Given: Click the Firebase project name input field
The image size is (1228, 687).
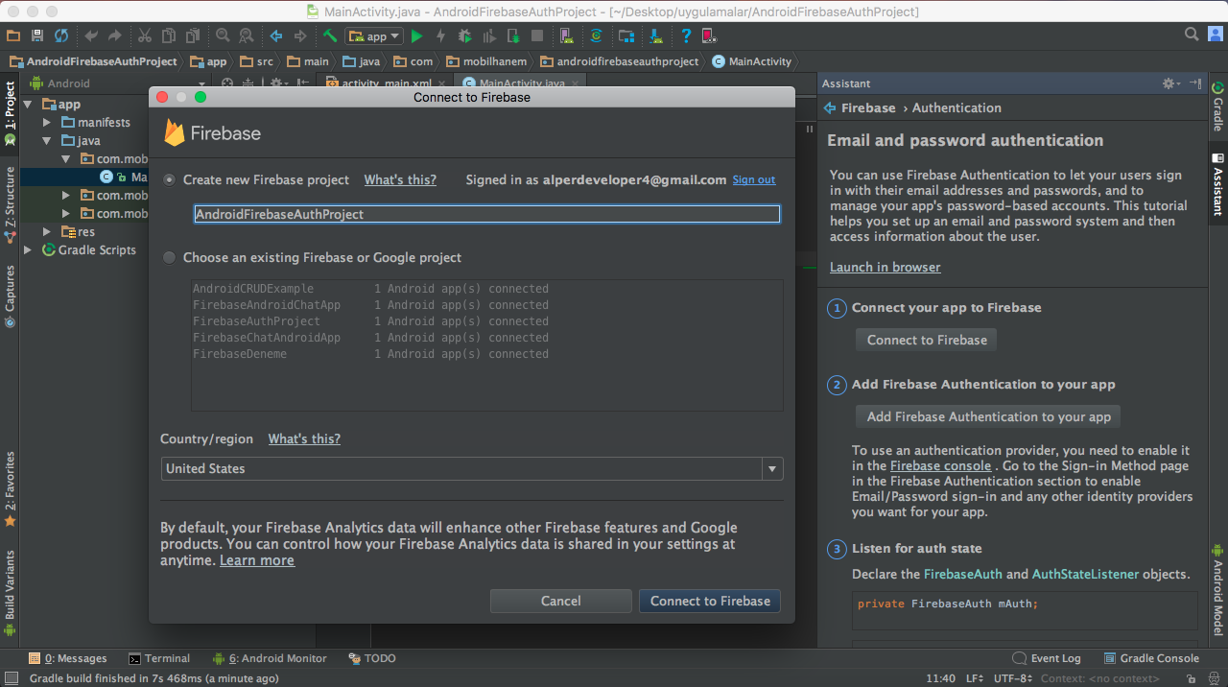Looking at the screenshot, I should point(486,214).
